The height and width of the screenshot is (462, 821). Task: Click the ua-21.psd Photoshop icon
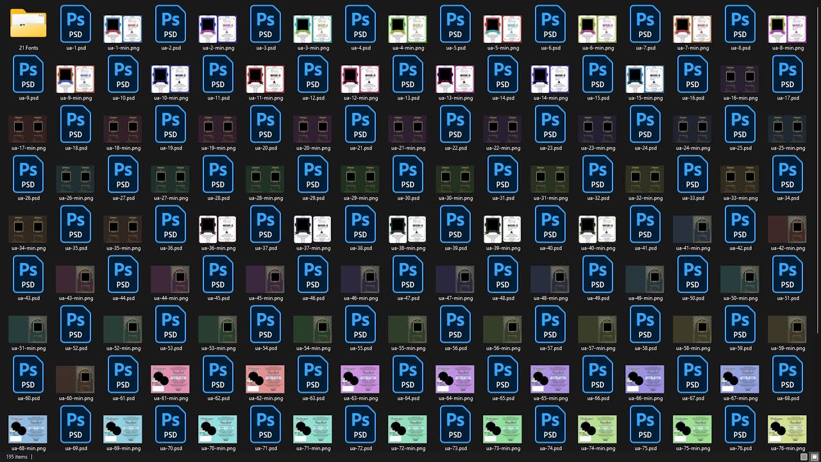pyautogui.click(x=360, y=124)
